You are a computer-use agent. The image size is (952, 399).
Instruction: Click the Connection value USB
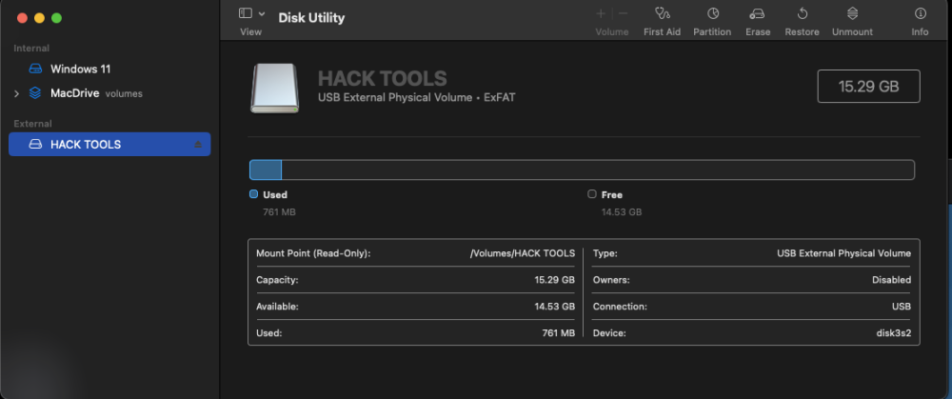901,307
